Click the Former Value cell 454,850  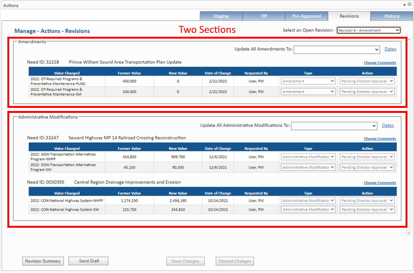click(x=129, y=157)
